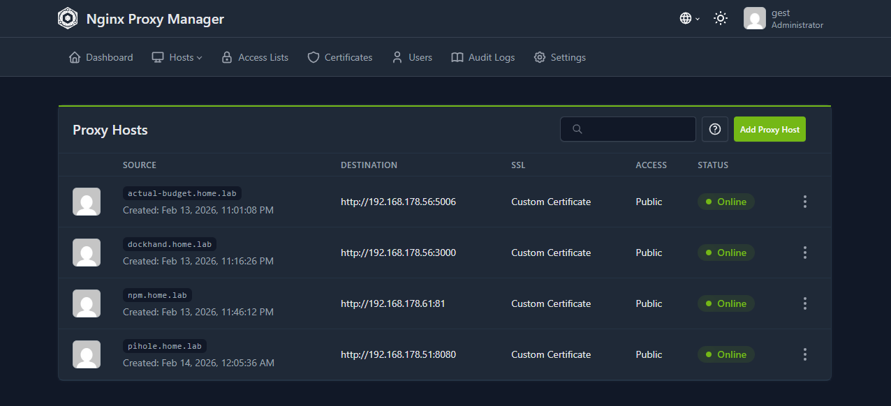
Task: Click the Users navigation item
Action: (x=412, y=57)
